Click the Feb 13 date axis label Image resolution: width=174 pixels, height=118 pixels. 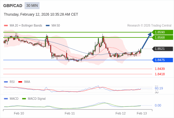[x=142, y=113]
